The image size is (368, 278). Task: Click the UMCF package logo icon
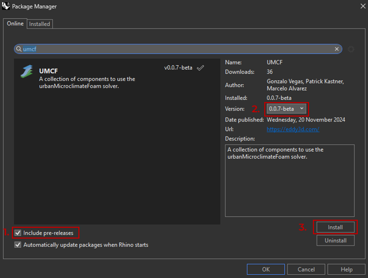pos(26,71)
